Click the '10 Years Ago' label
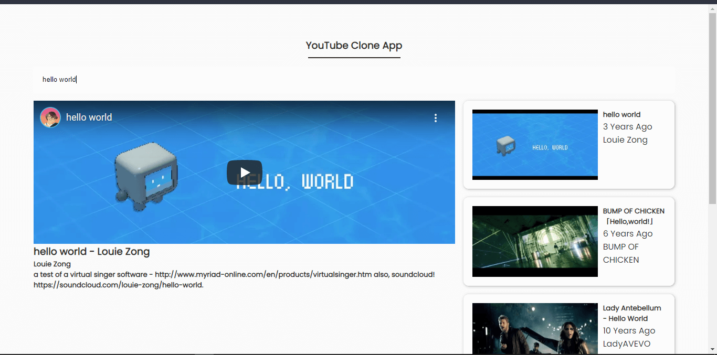 click(629, 331)
